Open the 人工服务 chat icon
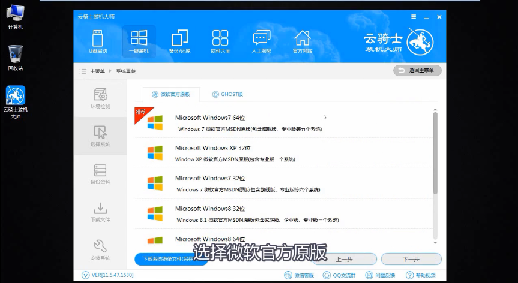 (x=261, y=41)
